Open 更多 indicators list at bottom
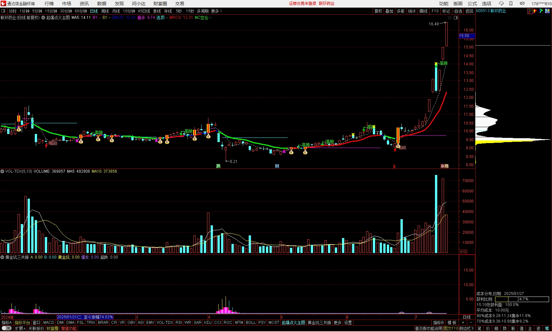Image resolution: width=552 pixels, height=332 pixels. [337, 323]
